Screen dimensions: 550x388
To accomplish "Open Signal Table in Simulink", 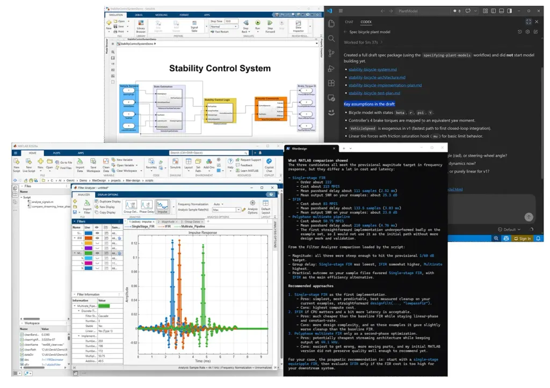I will pos(194,26).
